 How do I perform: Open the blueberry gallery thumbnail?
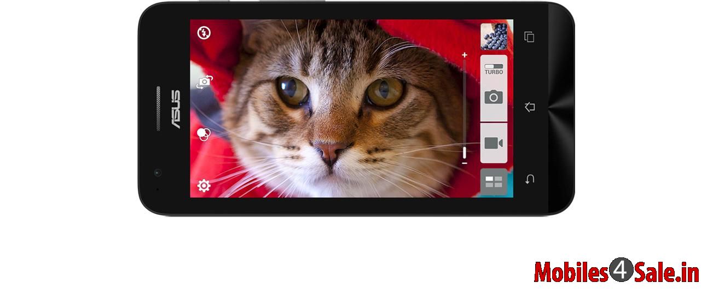(493, 37)
